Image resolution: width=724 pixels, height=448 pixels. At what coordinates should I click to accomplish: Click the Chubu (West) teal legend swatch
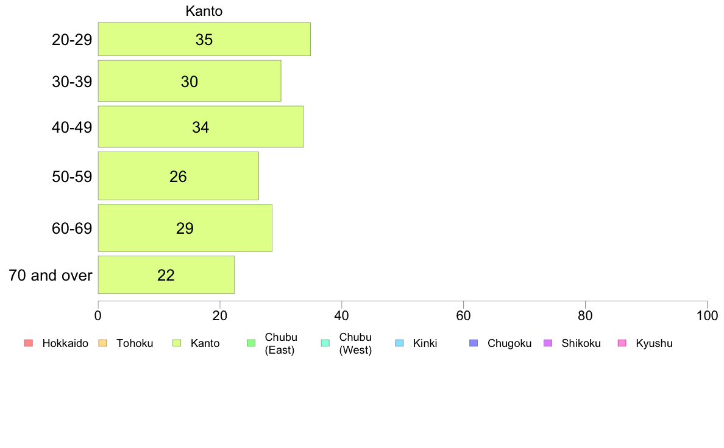[325, 343]
